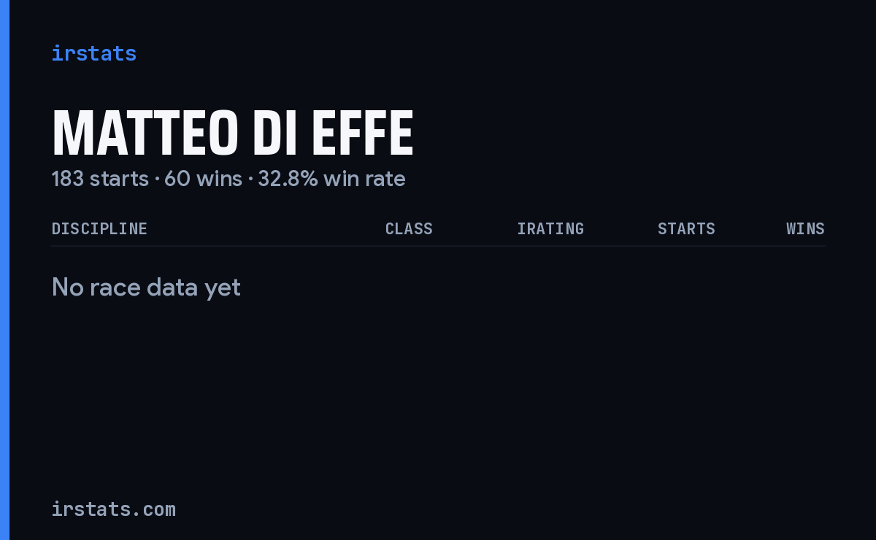Click the 60 wins summary stat
Viewport: 876px width, 540px height.
click(203, 179)
